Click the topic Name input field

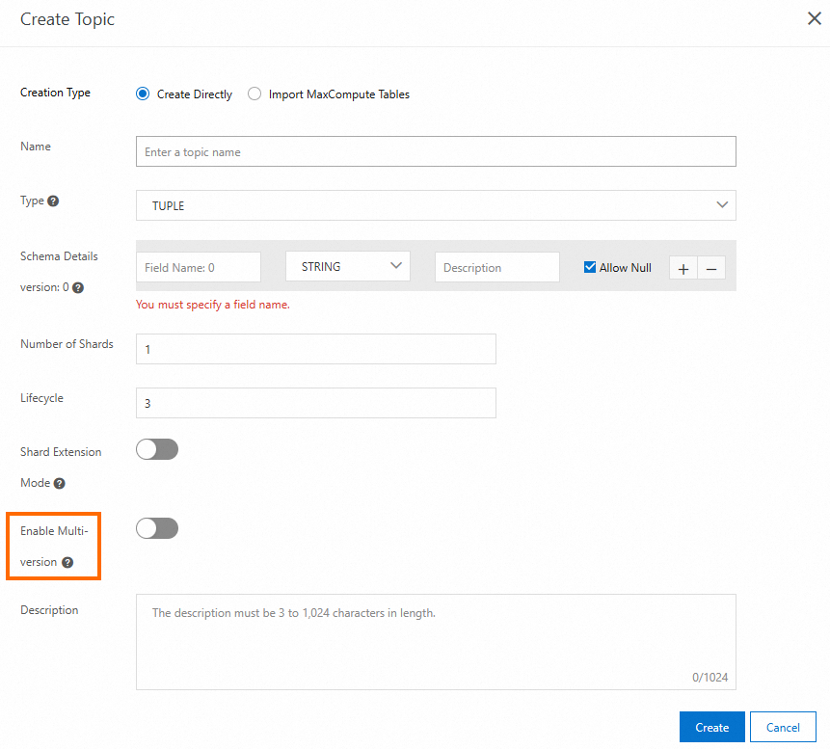coord(436,151)
